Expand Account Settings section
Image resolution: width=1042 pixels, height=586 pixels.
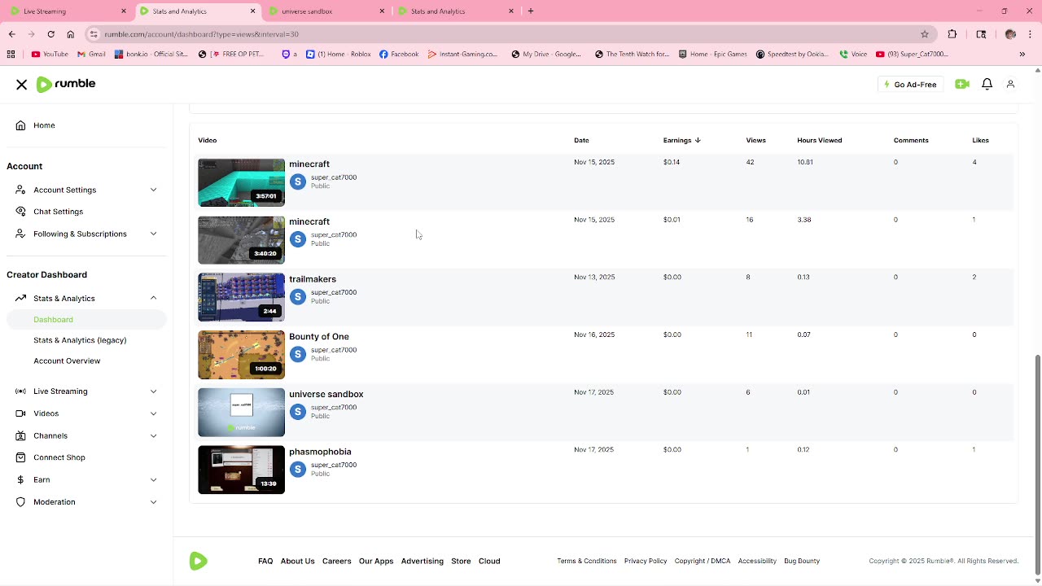coord(86,190)
